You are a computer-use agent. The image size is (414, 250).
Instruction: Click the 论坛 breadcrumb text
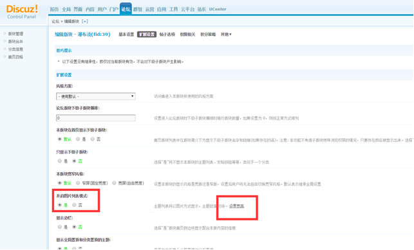pos(55,21)
